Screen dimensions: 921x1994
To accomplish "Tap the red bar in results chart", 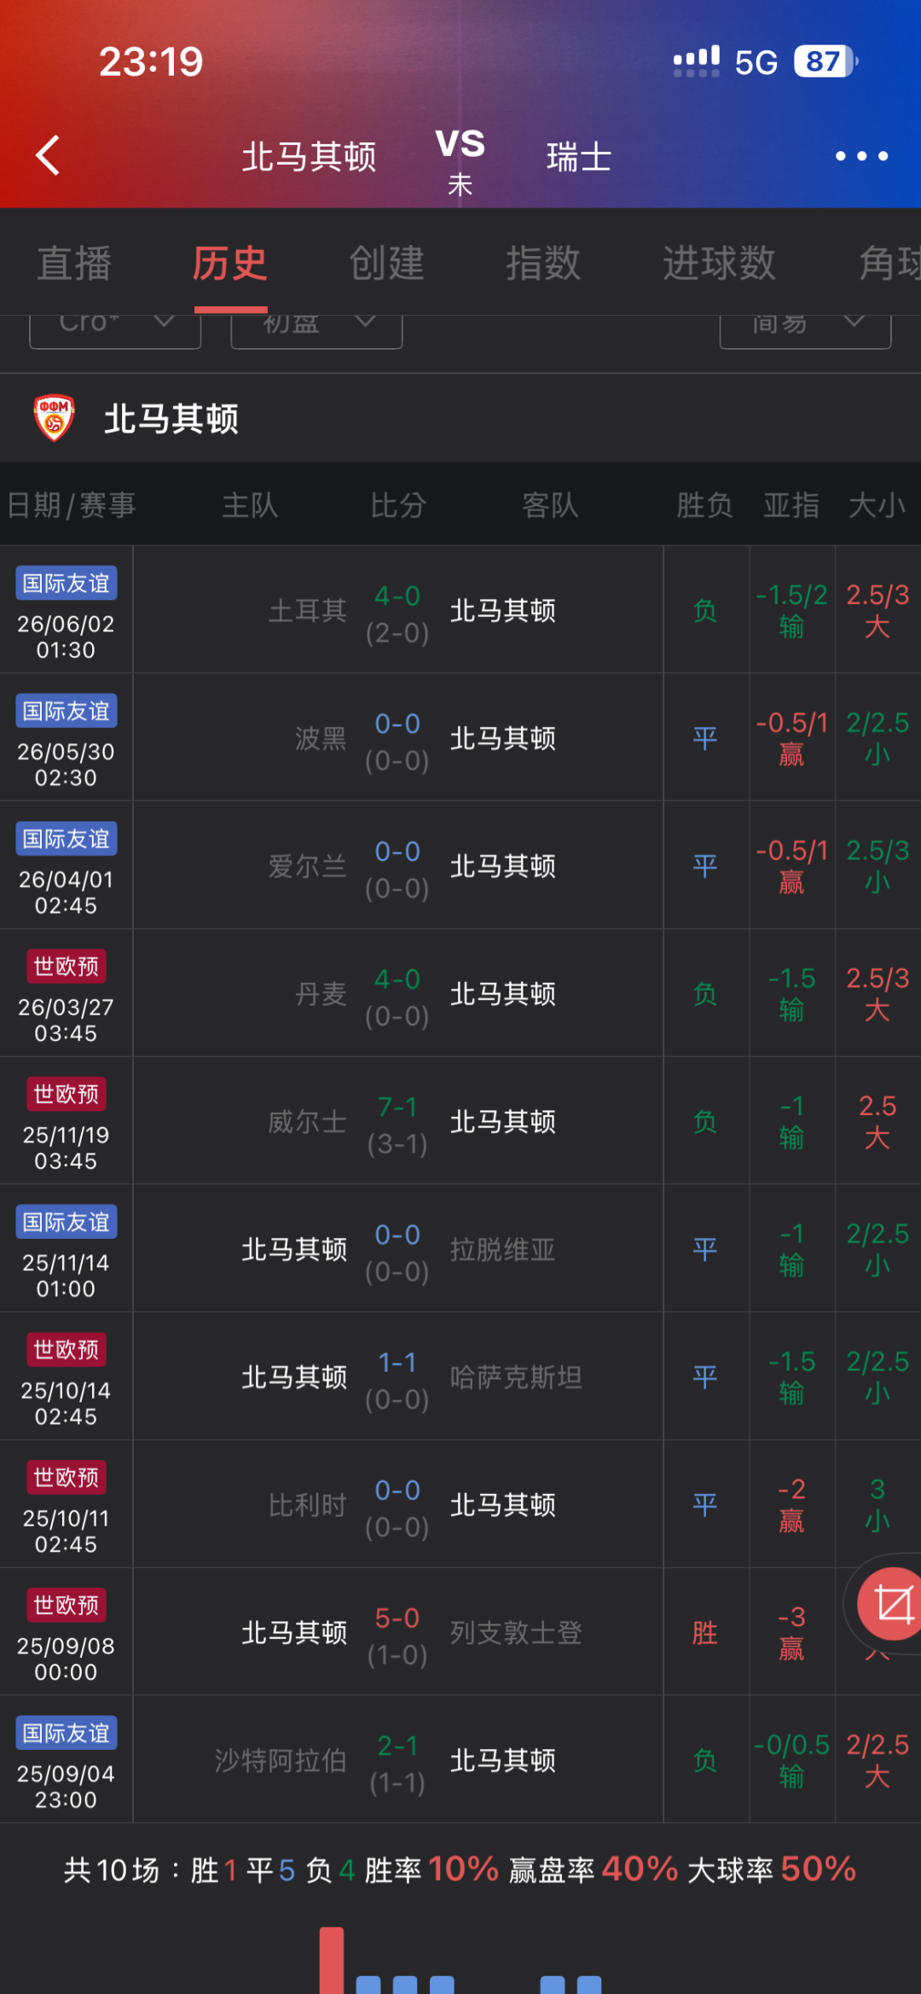I will 332,1960.
